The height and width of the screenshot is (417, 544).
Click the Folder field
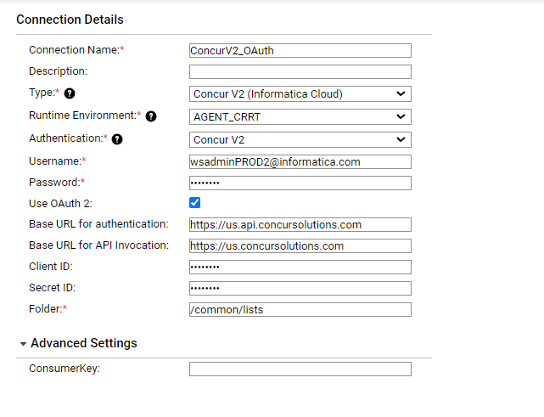click(x=300, y=309)
